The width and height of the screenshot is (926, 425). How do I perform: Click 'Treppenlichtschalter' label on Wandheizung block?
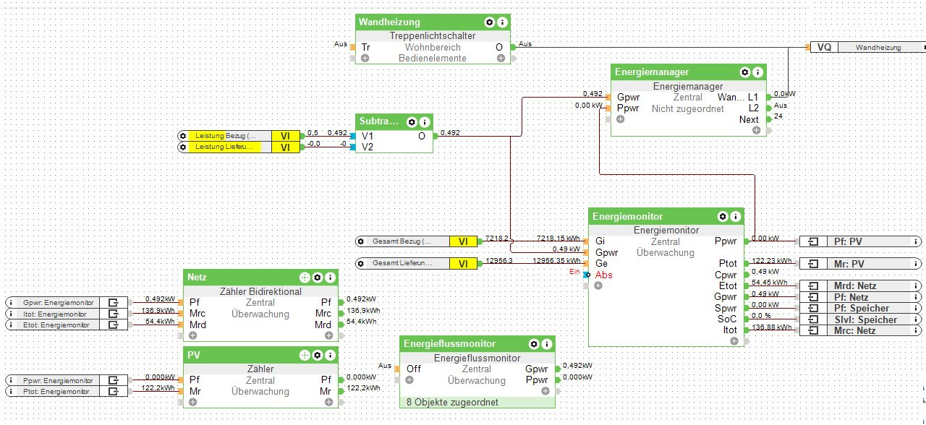pos(433,35)
